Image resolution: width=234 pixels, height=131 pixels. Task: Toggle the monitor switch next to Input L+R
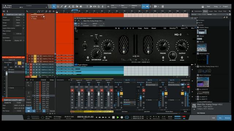coord(44,17)
